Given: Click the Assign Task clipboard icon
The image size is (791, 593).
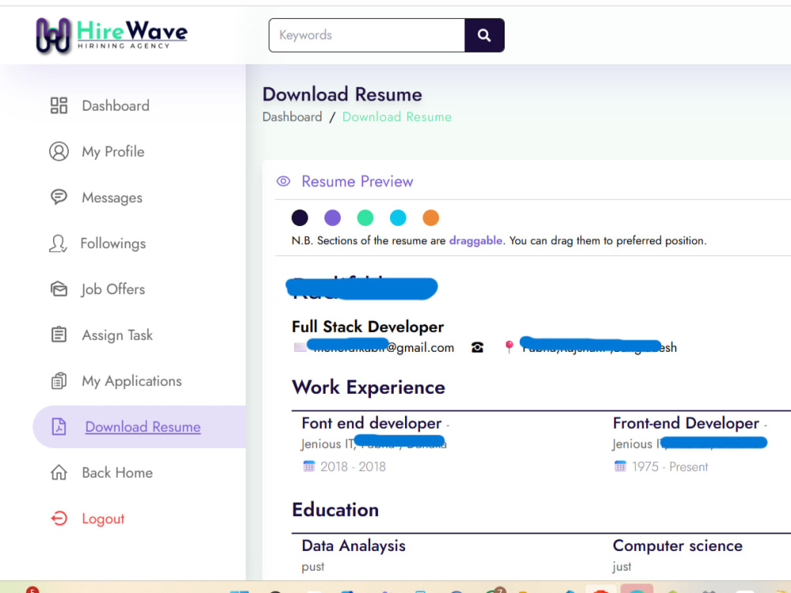Looking at the screenshot, I should pyautogui.click(x=59, y=334).
